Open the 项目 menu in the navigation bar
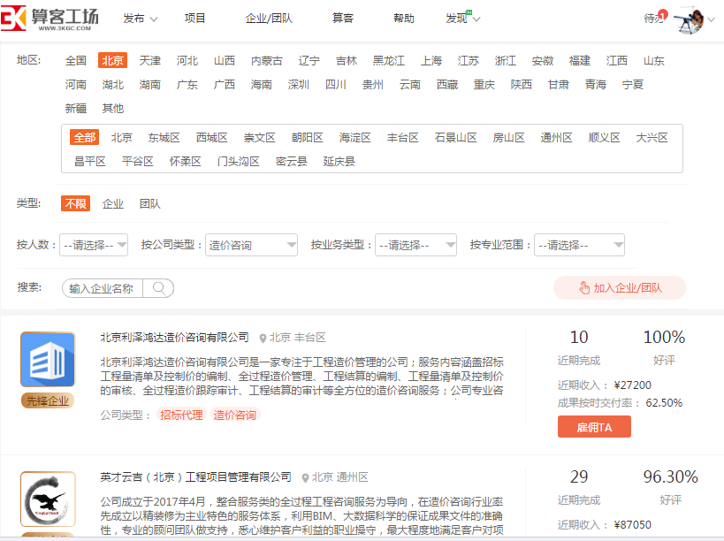724x541 pixels. (194, 16)
